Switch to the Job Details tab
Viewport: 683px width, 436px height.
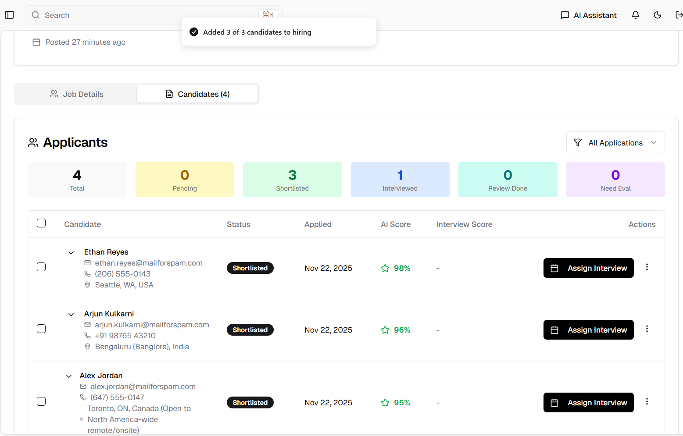pos(76,94)
